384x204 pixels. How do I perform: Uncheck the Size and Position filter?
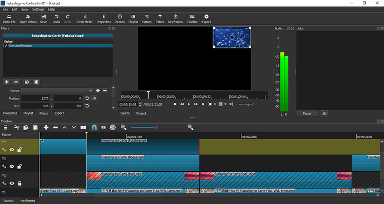[6, 46]
